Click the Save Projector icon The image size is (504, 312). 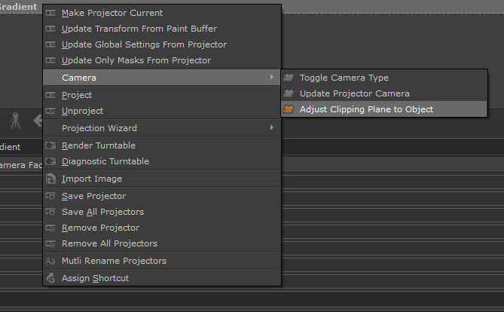pos(50,196)
